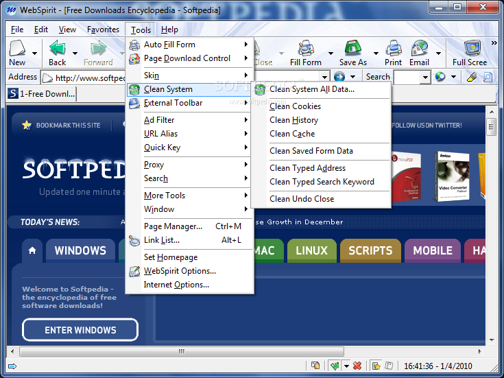
Task: Choose Clean System All Data
Action: click(321, 89)
